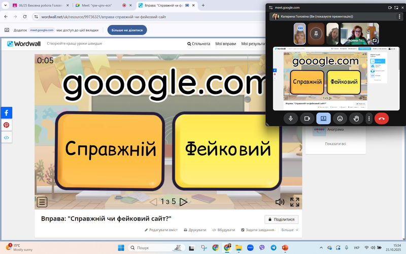Share on Facebook from sidebar
406x254 pixels.
[7, 112]
